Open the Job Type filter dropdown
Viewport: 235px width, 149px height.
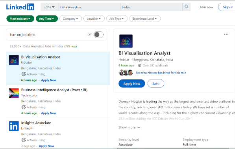117,19
